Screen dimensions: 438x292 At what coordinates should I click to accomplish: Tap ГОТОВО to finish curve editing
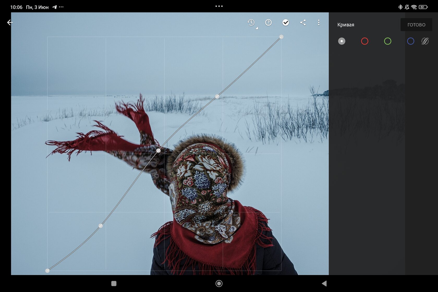(416, 25)
